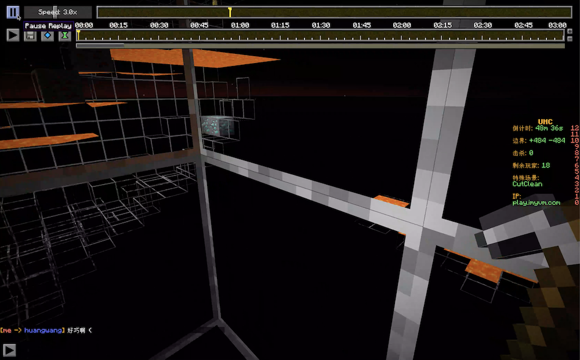
Task: Click the +484 -484 border value
Action: pos(547,140)
